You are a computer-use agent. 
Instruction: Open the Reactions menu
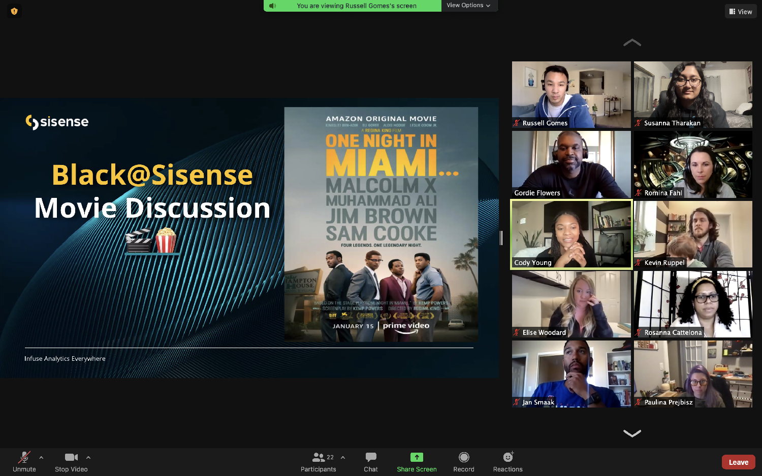pos(508,462)
